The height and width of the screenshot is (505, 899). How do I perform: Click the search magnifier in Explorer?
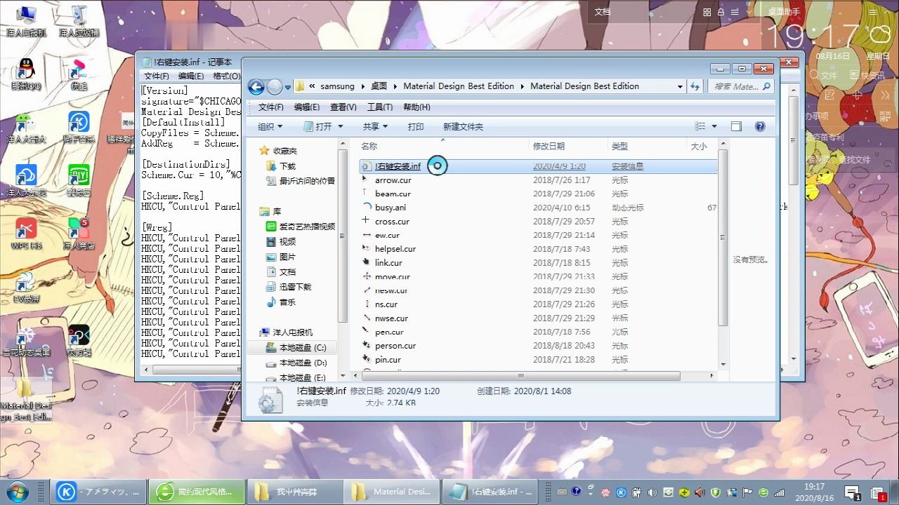tap(766, 86)
